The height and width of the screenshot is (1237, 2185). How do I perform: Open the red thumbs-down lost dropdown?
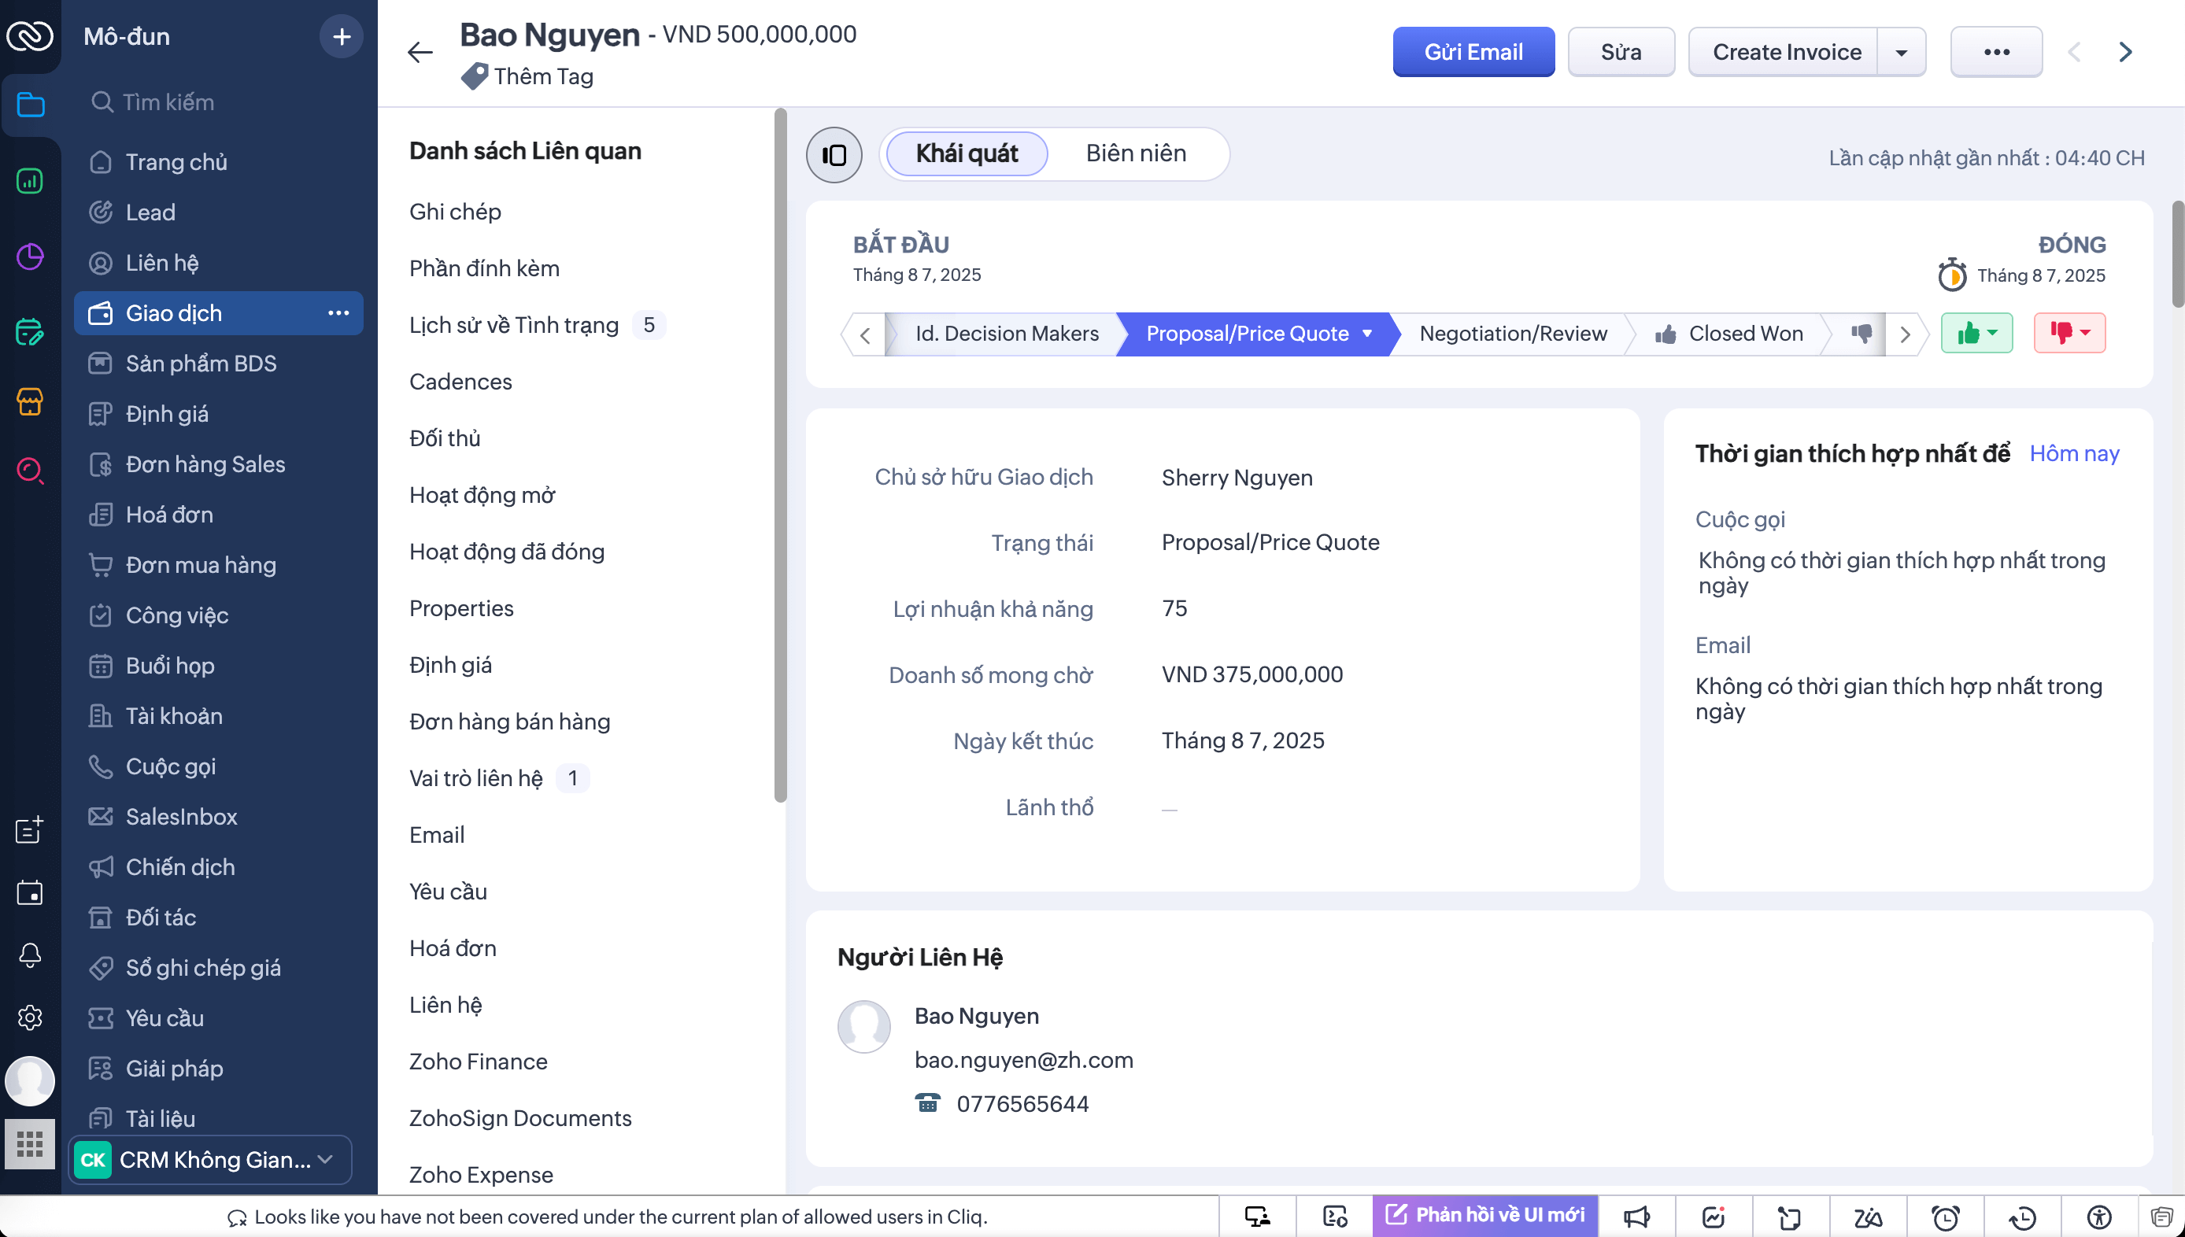pos(2069,333)
